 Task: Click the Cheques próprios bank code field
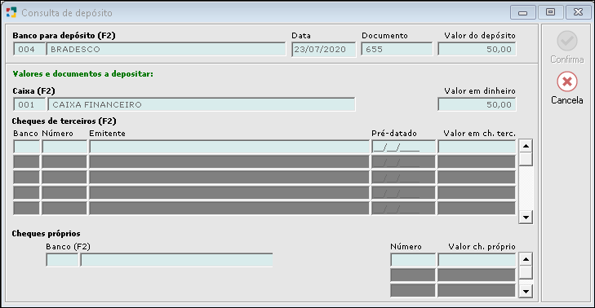pyautogui.click(x=62, y=260)
